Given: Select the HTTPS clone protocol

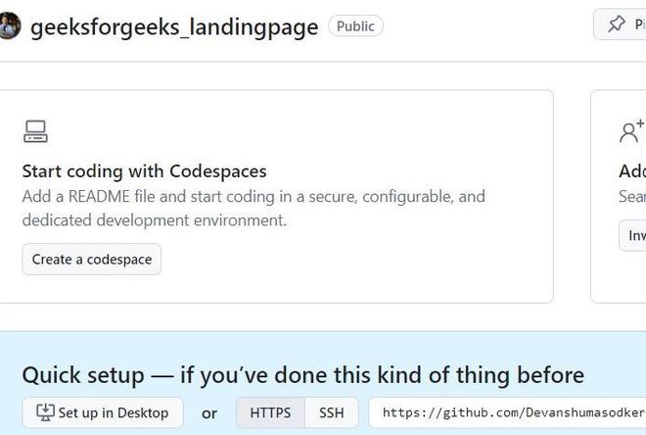Looking at the screenshot, I should click(x=270, y=412).
